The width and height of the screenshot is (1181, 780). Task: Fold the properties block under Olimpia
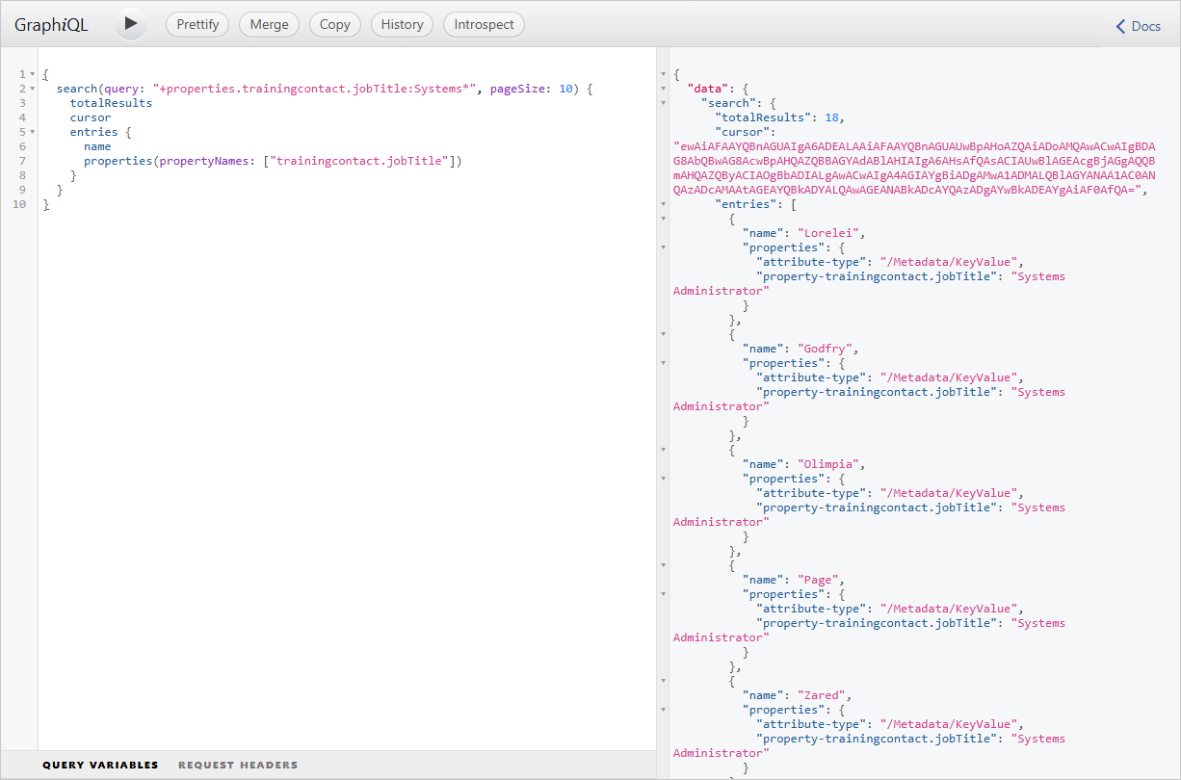coord(663,479)
